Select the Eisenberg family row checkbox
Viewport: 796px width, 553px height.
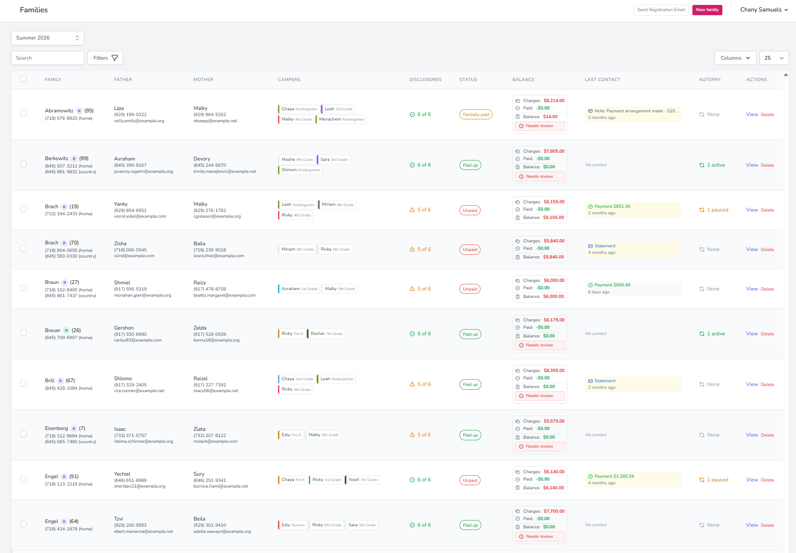[x=23, y=434]
